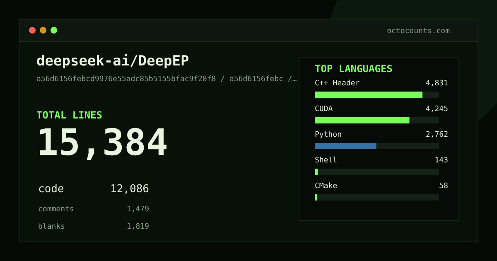
Task: Click the code row label
Action: [x=51, y=189]
